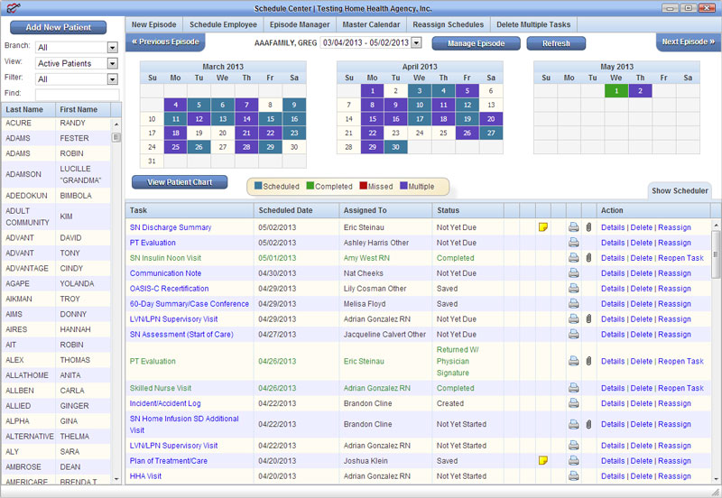Open the Branch dropdown
Screen dimensions: 722x498
click(x=112, y=47)
